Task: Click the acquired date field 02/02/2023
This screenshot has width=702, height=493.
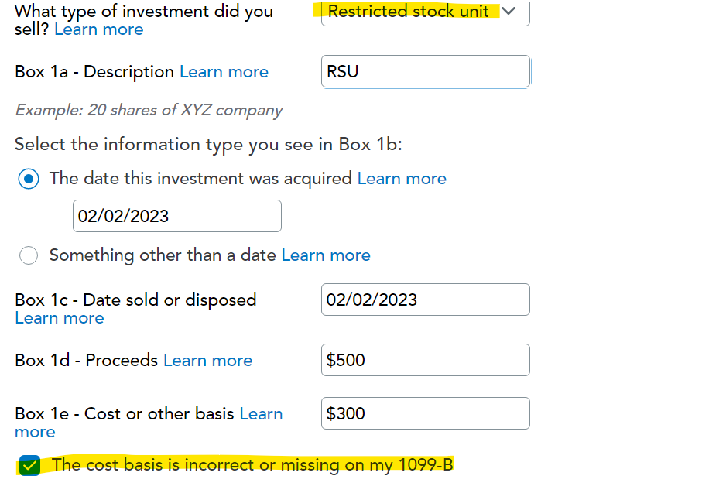Action: (176, 216)
